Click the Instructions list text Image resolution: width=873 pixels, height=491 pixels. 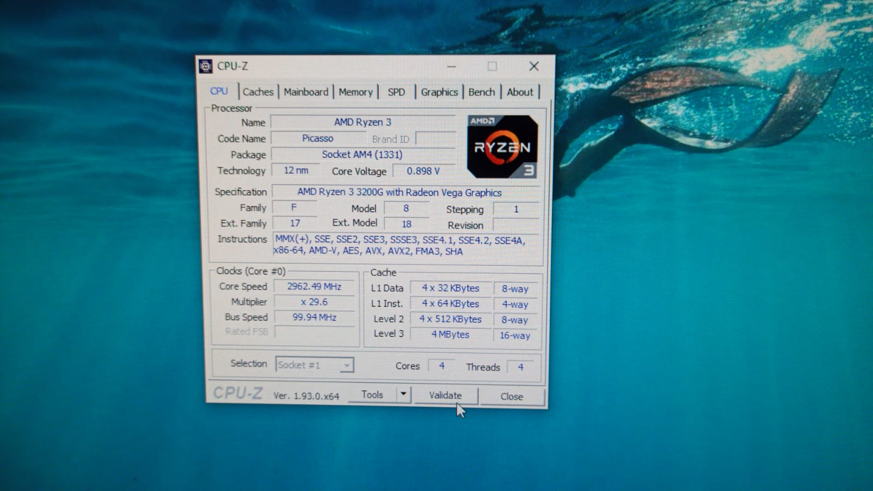pyautogui.click(x=400, y=246)
